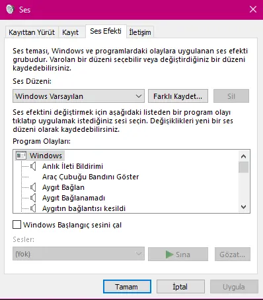Viewport: 263px width, 300px height.
Task: Open the Sesler (Yok) dropdown
Action: (79, 254)
